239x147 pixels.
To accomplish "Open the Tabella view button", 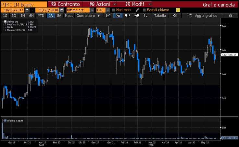I will (160, 16).
